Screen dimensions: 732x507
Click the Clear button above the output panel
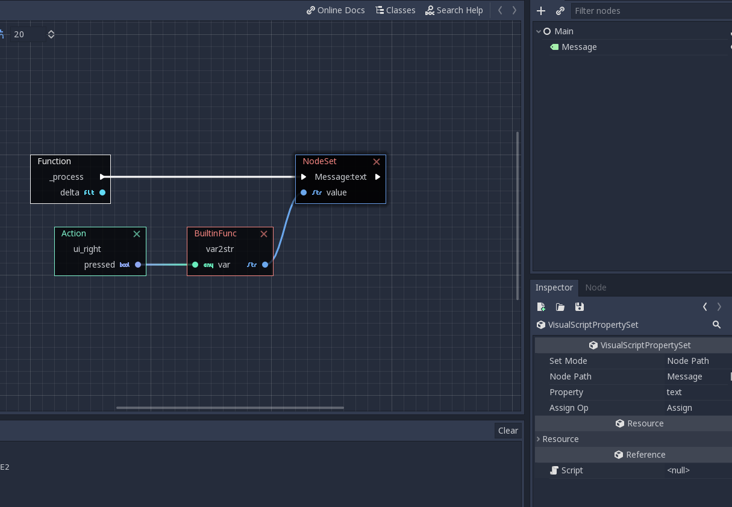(508, 430)
